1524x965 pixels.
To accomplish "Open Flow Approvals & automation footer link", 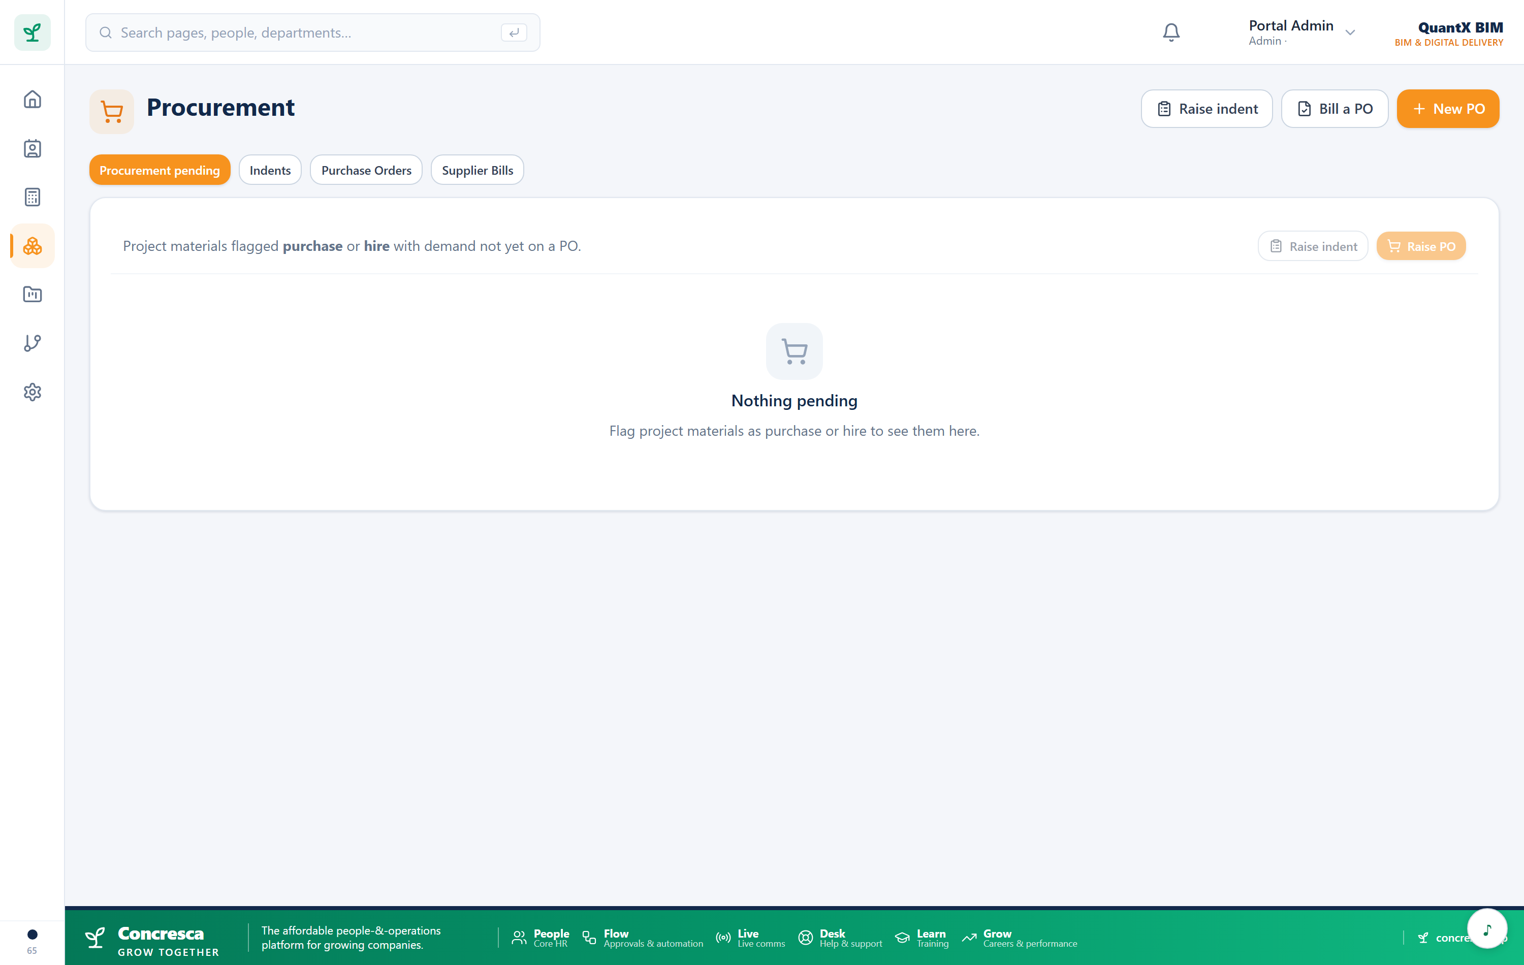I will click(643, 938).
